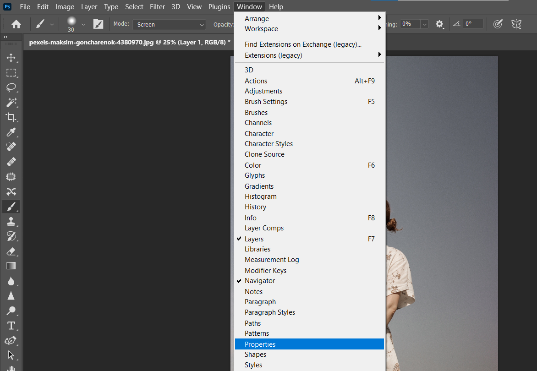Select the Horizontal Type tool
The width and height of the screenshot is (537, 371).
click(x=11, y=326)
